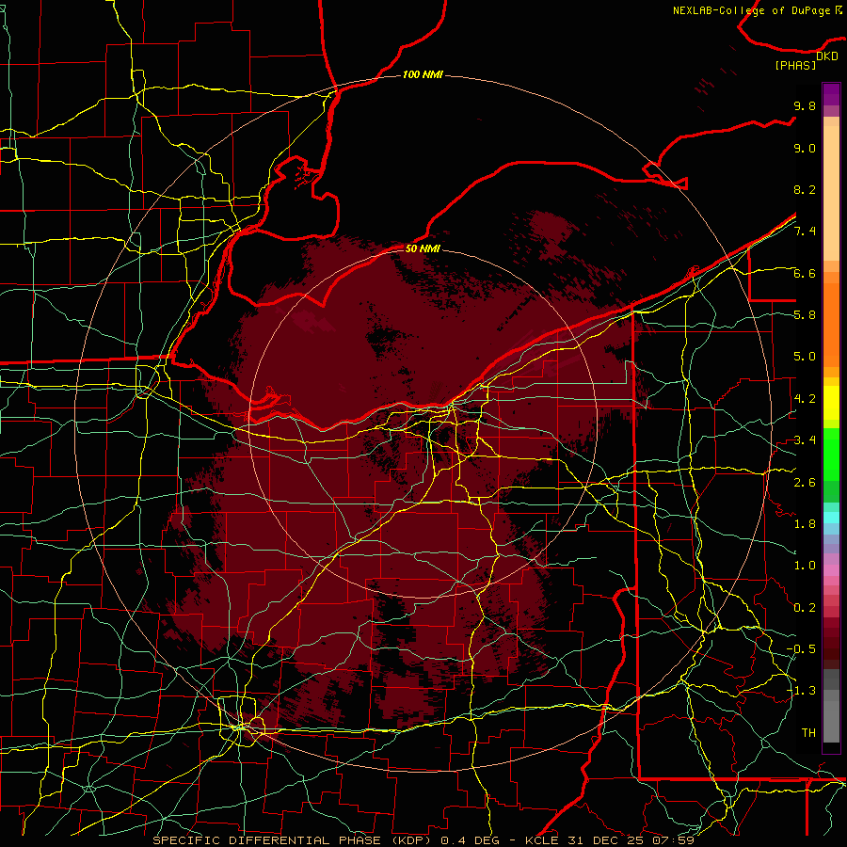Click the 50 NMI range ring label
This screenshot has height=847, width=847.
(423, 248)
